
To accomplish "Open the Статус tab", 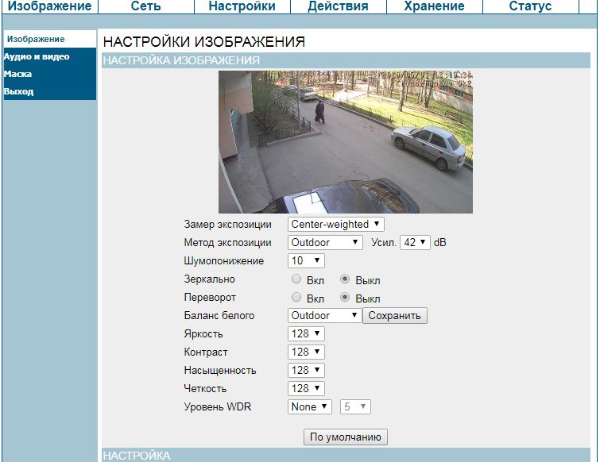I will coord(529,6).
